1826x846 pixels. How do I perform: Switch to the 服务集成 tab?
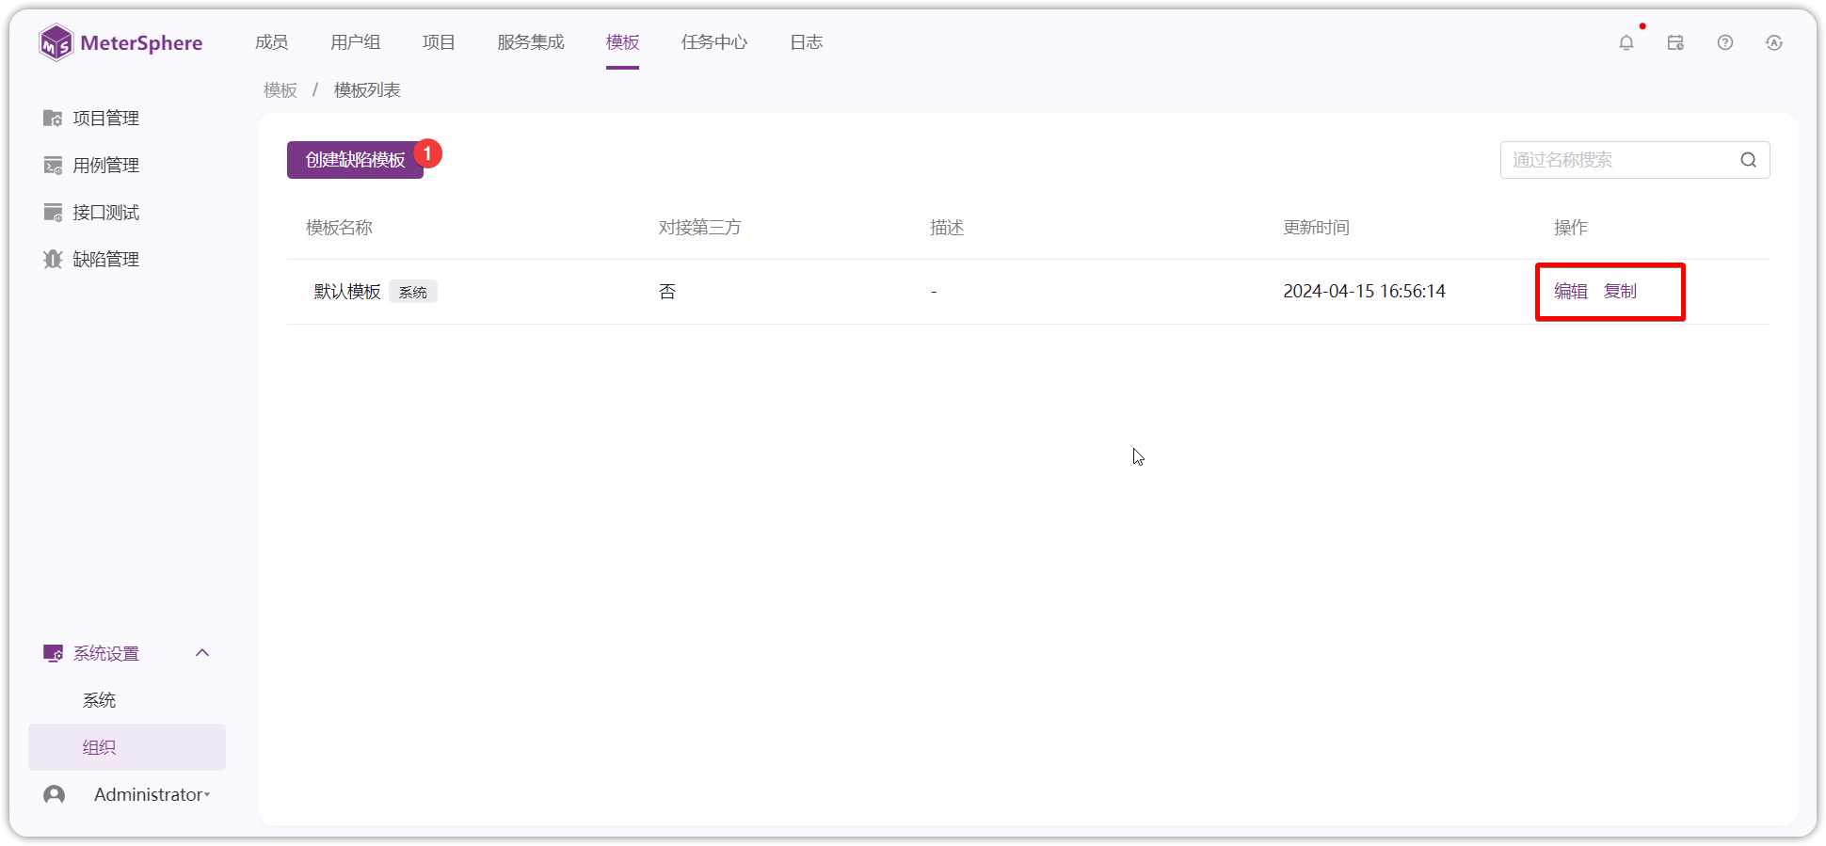tap(531, 42)
